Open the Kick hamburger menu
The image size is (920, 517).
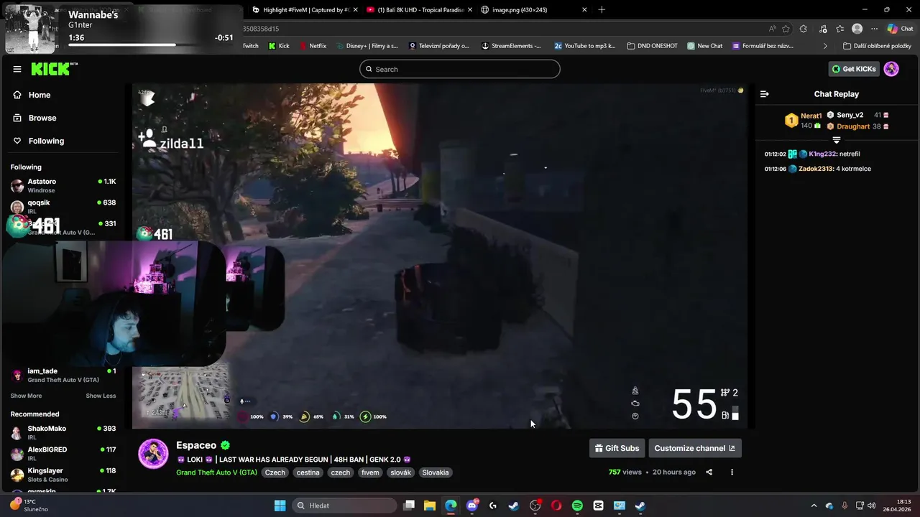click(x=17, y=69)
